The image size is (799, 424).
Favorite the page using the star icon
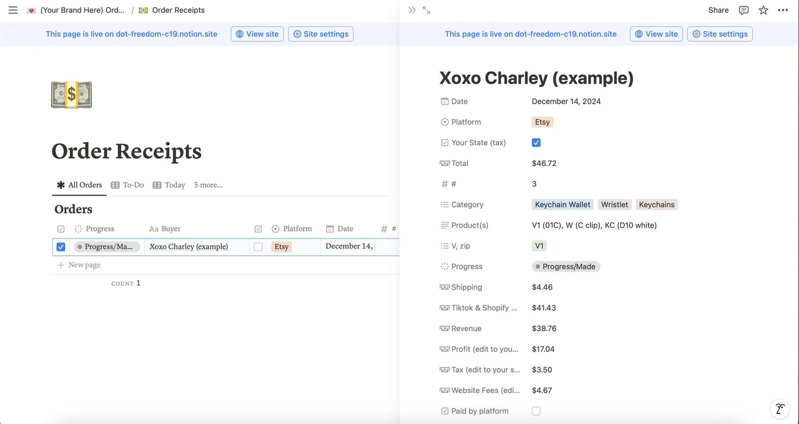(x=763, y=9)
